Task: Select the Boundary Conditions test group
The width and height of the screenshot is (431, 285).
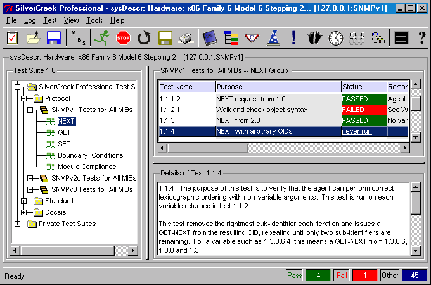Action: pos(91,155)
